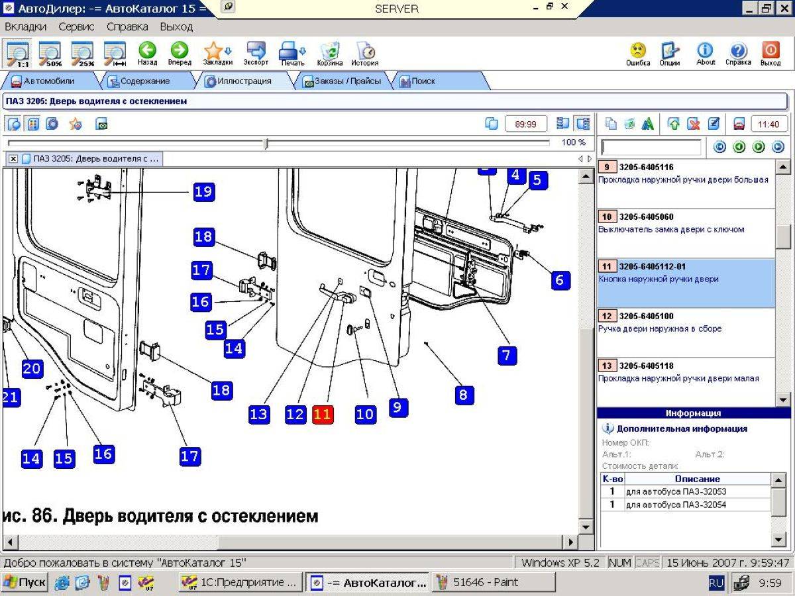Click callout 20 on the illustration

[32, 369]
